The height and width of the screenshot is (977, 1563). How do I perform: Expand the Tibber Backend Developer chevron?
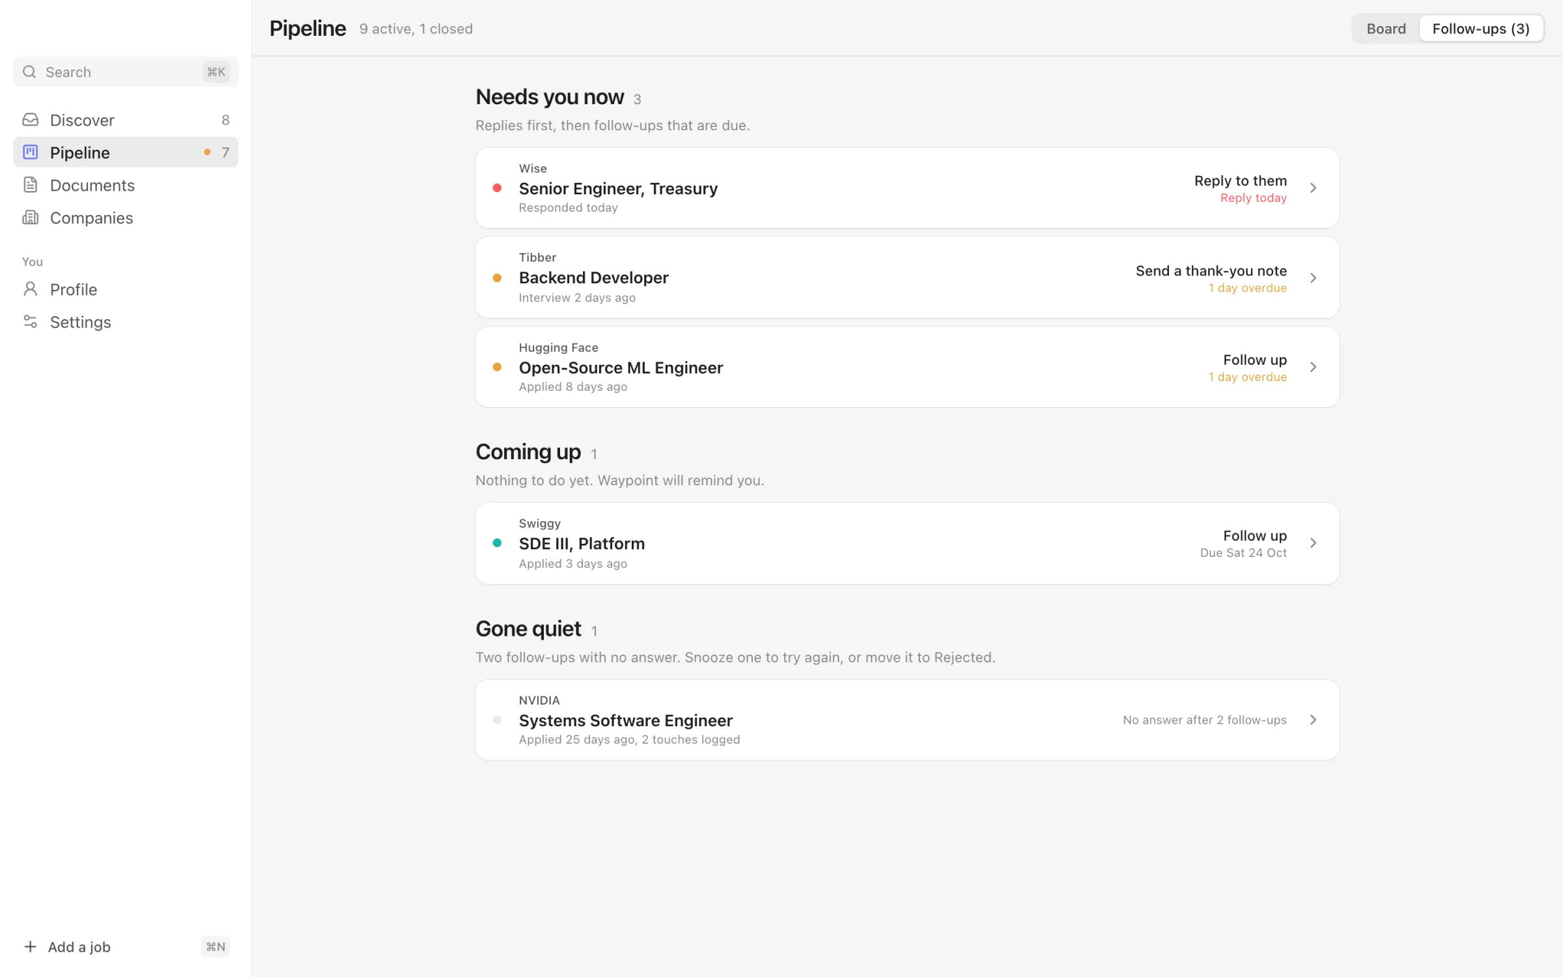(x=1313, y=277)
